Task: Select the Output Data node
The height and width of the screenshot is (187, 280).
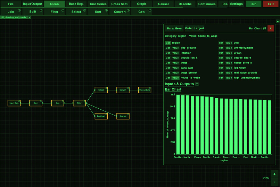Action: coord(145,90)
